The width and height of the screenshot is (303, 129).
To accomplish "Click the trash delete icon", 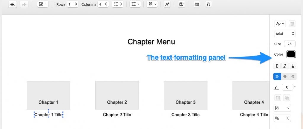I will pyautogui.click(x=292, y=24).
